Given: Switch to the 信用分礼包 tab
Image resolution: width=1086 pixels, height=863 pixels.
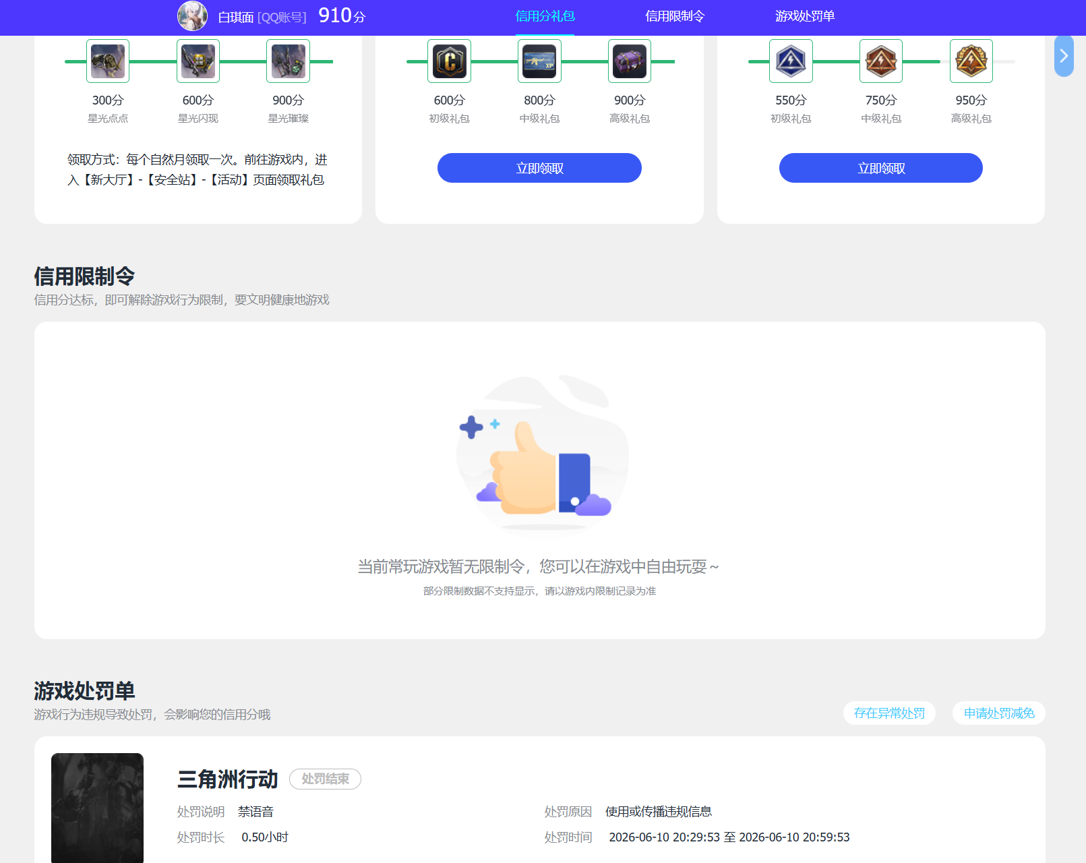Looking at the screenshot, I should coord(545,16).
